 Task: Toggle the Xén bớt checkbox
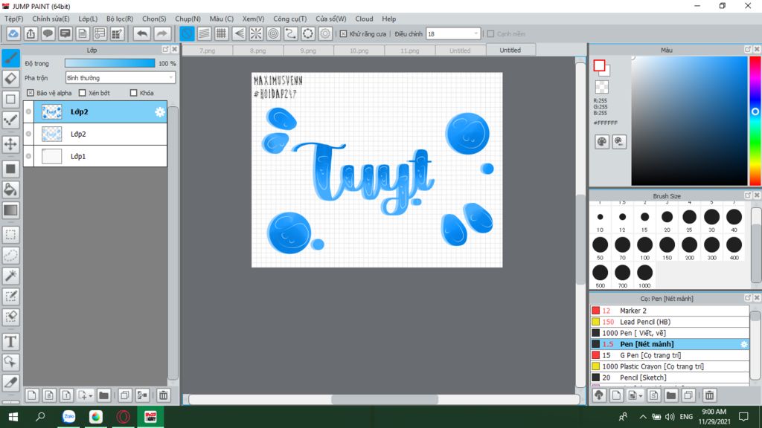(x=82, y=93)
